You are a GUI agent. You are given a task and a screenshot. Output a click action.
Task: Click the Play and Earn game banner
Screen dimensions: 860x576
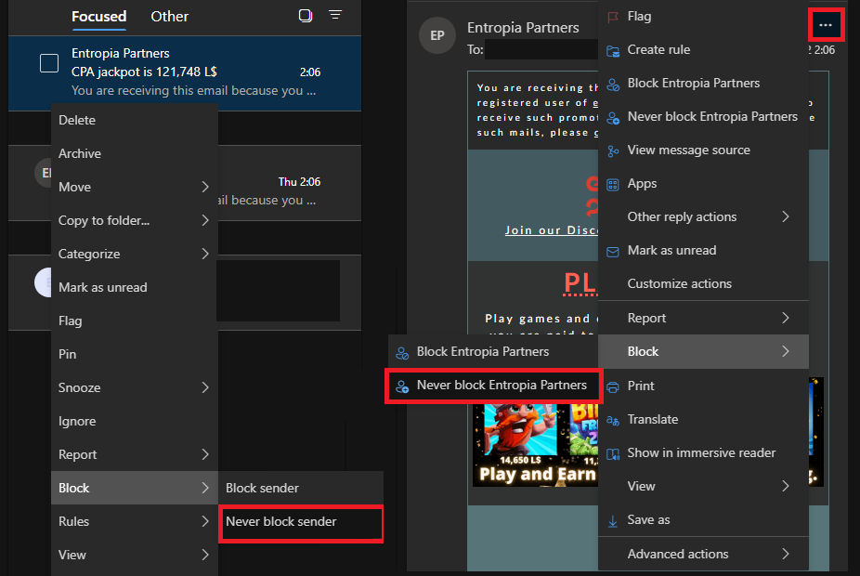tap(536, 444)
